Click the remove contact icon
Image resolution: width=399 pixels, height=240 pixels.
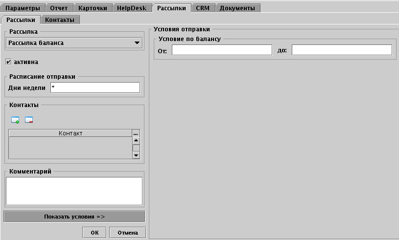point(29,120)
